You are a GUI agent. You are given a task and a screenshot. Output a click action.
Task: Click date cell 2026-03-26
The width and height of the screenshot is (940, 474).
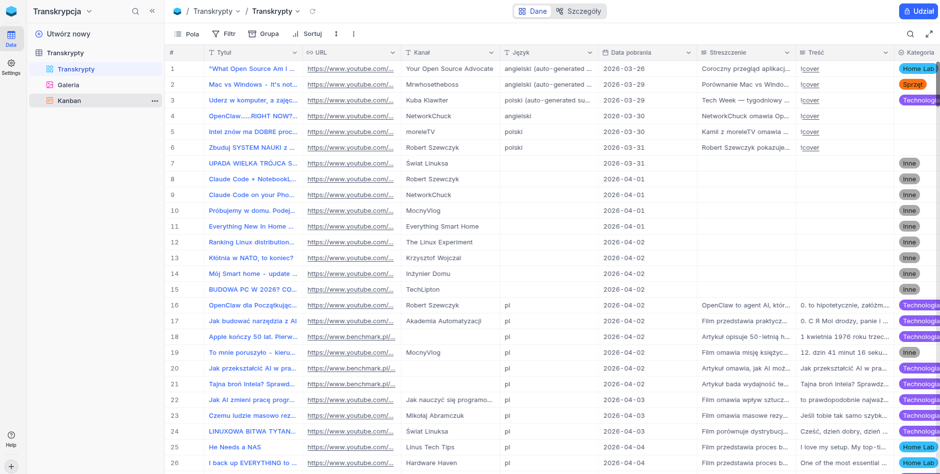click(x=624, y=69)
